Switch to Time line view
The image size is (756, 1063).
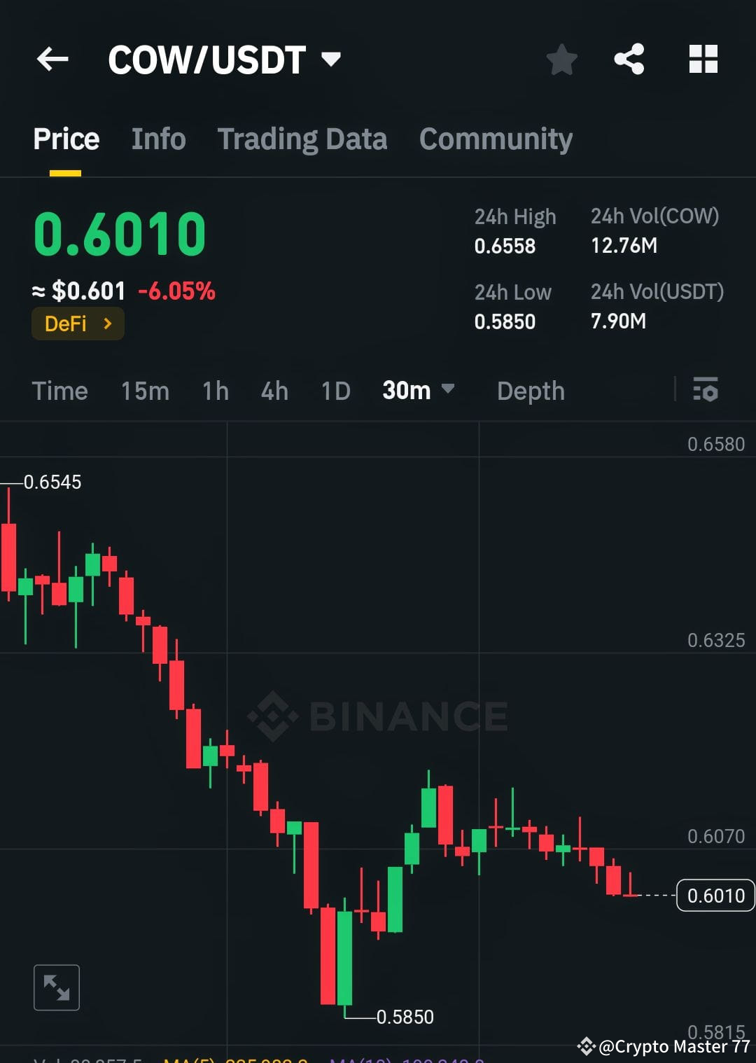point(59,391)
